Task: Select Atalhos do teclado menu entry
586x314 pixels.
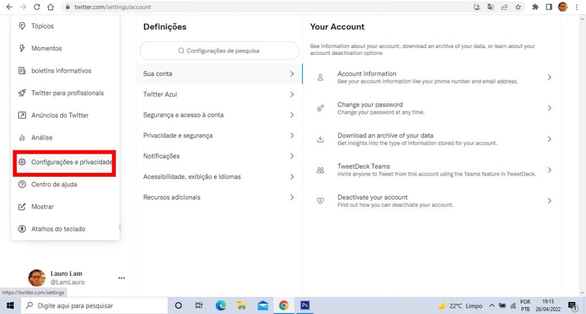Action: click(65, 229)
